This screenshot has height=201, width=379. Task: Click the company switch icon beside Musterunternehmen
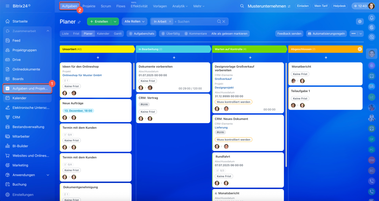[x=289, y=6]
